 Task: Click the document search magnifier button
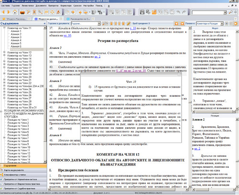pyautogui.click(x=105, y=23)
